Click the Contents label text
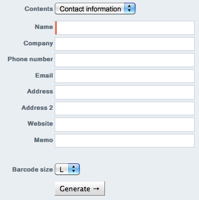 tap(39, 9)
